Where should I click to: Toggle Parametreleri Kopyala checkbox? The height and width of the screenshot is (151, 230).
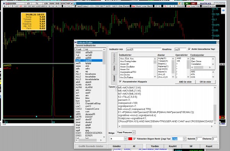(x=120, y=82)
